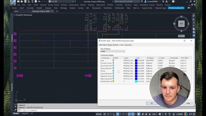Toggle object snap square icon
206x116 pixels.
[133, 114]
